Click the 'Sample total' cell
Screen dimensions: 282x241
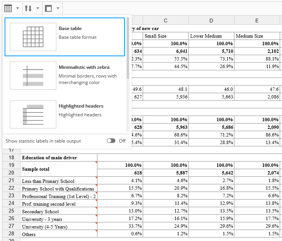pyautogui.click(x=59, y=169)
